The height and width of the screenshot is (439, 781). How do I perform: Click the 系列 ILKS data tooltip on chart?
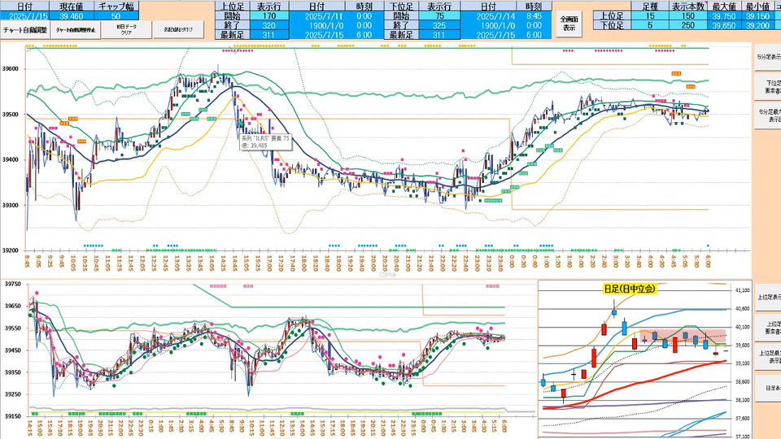(264, 143)
